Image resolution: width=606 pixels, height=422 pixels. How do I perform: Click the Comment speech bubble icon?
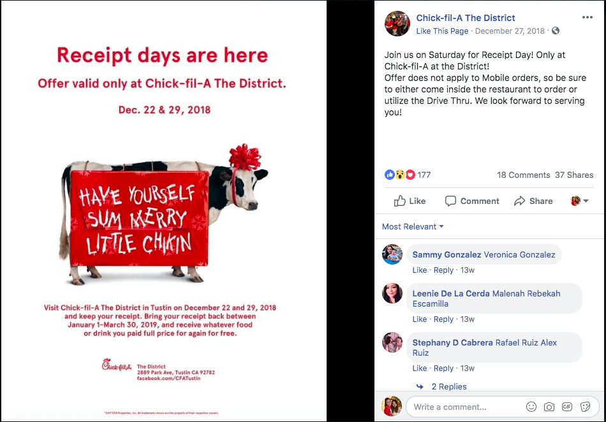(x=450, y=201)
